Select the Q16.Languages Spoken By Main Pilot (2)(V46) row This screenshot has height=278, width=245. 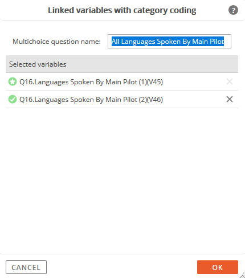pos(122,99)
